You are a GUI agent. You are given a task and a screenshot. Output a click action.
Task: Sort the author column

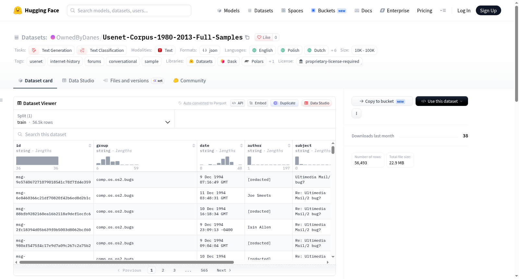289,145
